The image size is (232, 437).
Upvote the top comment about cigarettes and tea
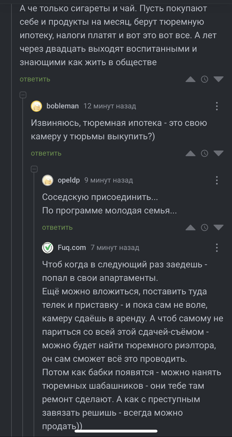pyautogui.click(x=191, y=79)
